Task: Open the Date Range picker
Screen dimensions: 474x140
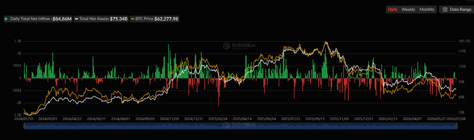Action: (x=457, y=10)
